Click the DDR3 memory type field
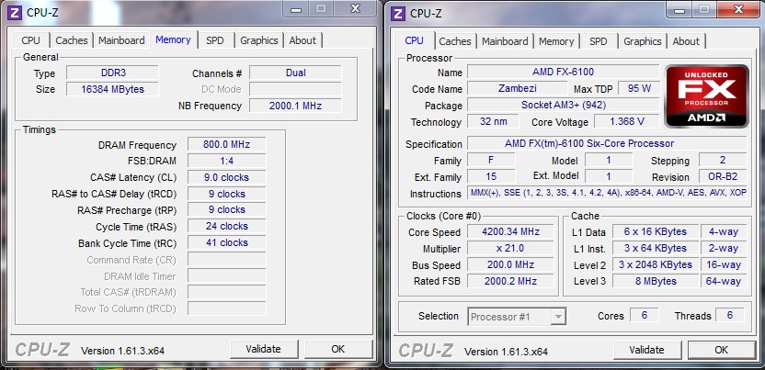 pos(113,73)
